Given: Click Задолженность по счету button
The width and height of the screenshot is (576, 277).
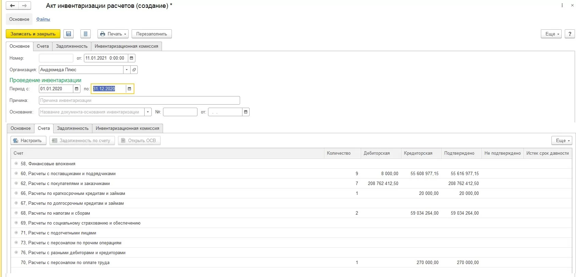Looking at the screenshot, I should click(82, 140).
